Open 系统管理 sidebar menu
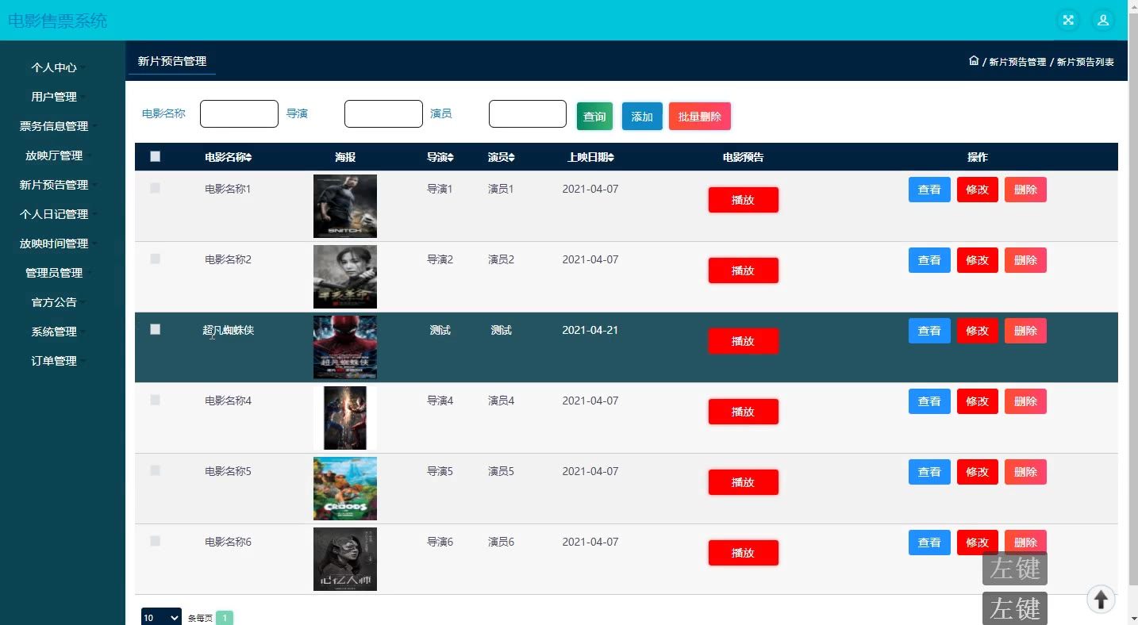Viewport: 1138px width, 625px height. (54, 332)
